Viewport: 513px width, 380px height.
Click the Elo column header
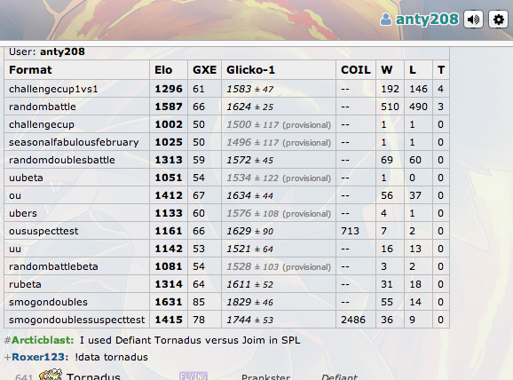click(163, 70)
